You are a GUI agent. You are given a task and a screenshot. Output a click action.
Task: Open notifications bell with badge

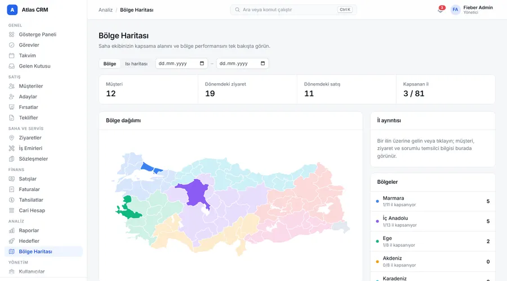click(441, 10)
